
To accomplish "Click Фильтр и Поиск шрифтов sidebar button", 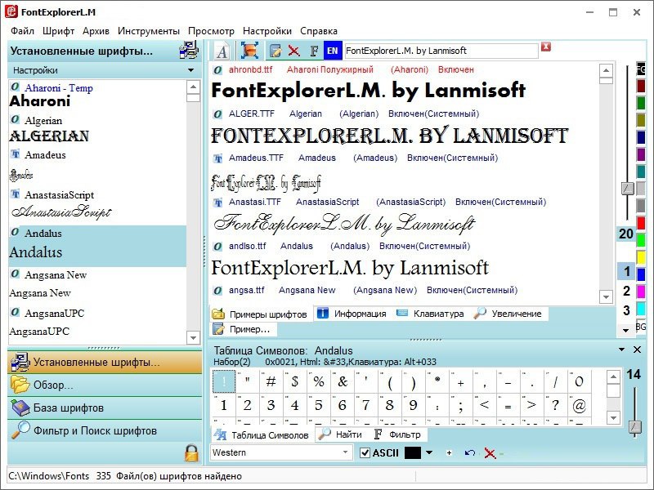I will 105,430.
